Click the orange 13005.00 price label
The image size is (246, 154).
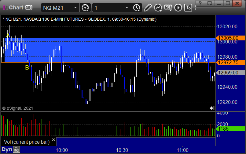[230, 38]
